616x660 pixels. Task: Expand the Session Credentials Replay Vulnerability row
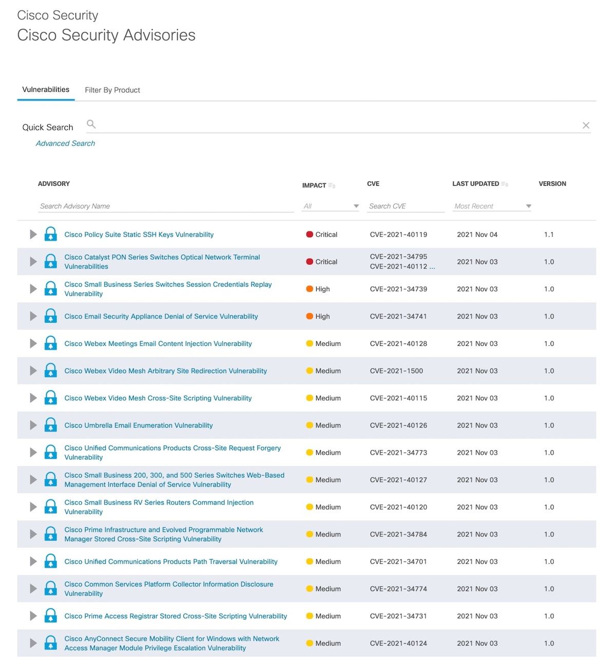click(x=33, y=288)
